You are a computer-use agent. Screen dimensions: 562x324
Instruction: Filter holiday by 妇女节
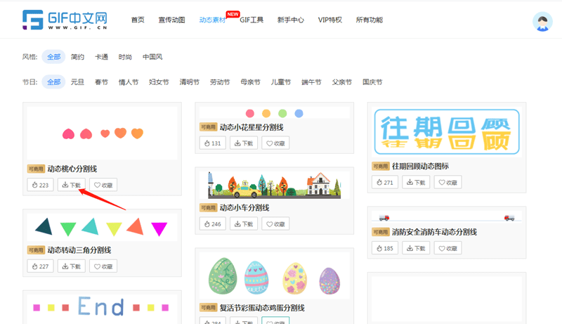[x=159, y=82]
